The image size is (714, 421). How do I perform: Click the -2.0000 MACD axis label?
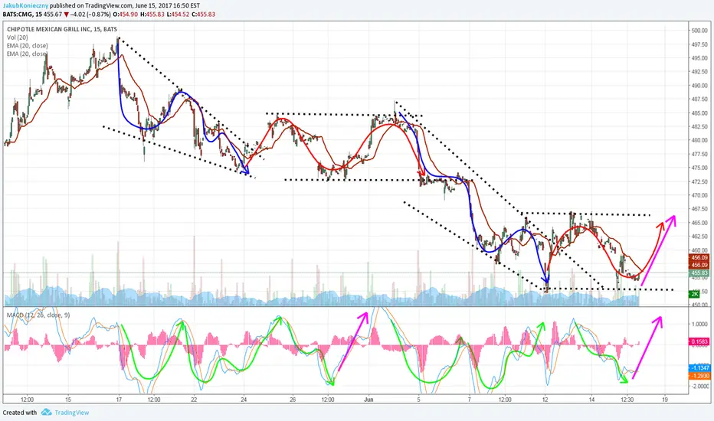click(x=700, y=386)
